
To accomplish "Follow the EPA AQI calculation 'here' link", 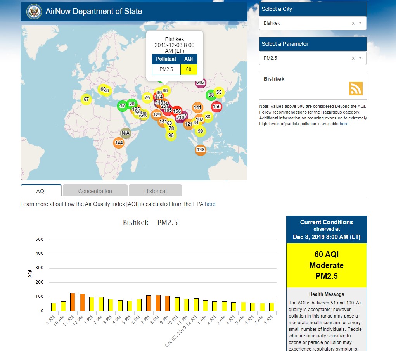I will [210, 204].
